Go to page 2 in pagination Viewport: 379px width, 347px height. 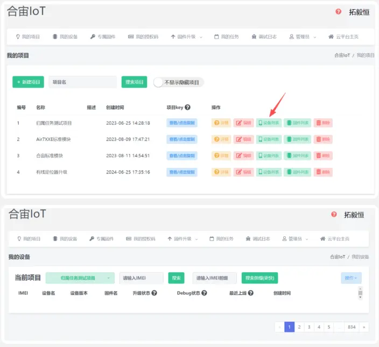(x=299, y=327)
